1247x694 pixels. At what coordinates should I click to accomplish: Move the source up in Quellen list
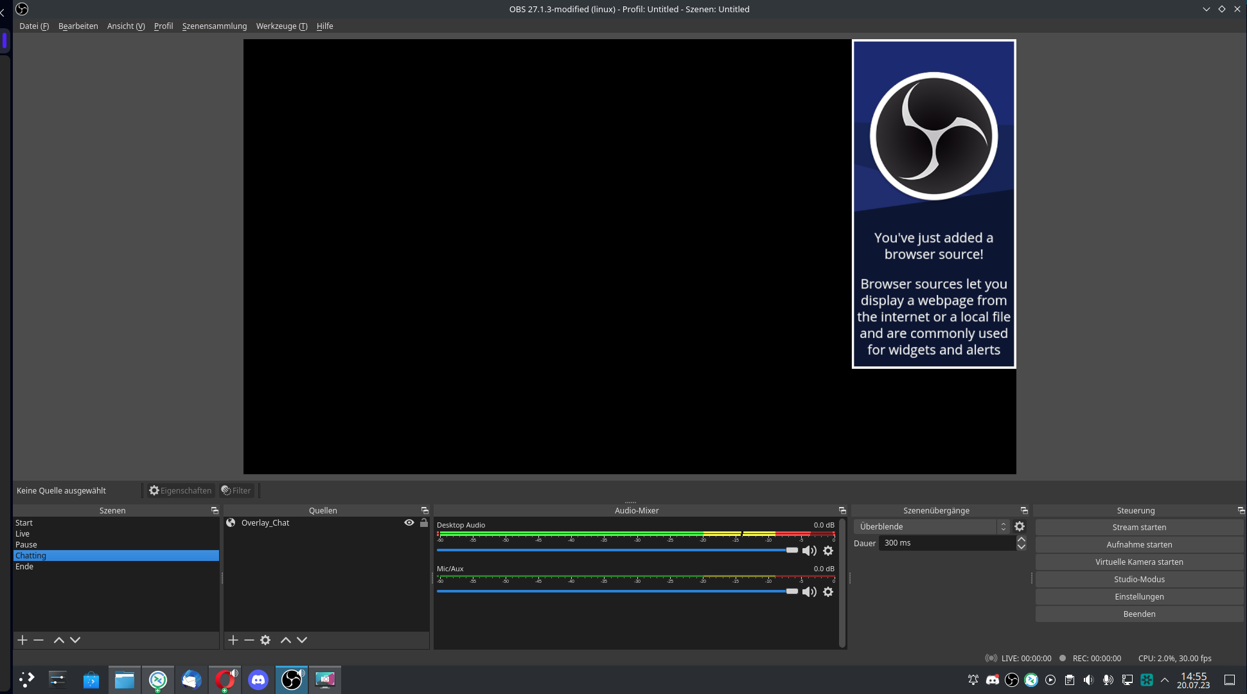pos(286,640)
